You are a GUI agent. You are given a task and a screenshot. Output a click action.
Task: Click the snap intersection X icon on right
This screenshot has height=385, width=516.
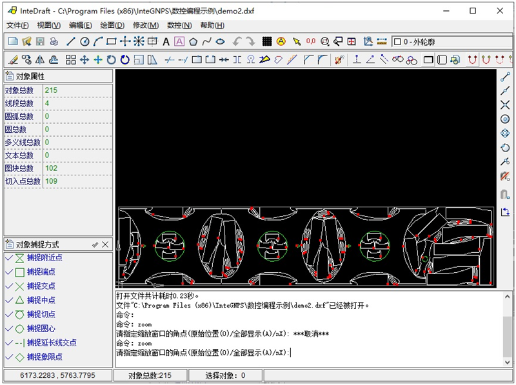click(505, 105)
